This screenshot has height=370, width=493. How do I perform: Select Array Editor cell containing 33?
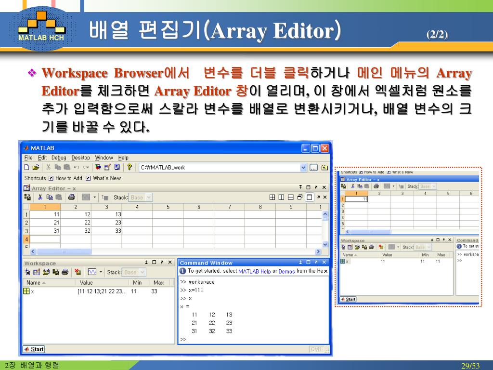coord(106,231)
